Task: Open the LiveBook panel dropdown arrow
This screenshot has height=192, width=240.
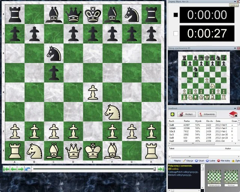Action: tap(234, 108)
